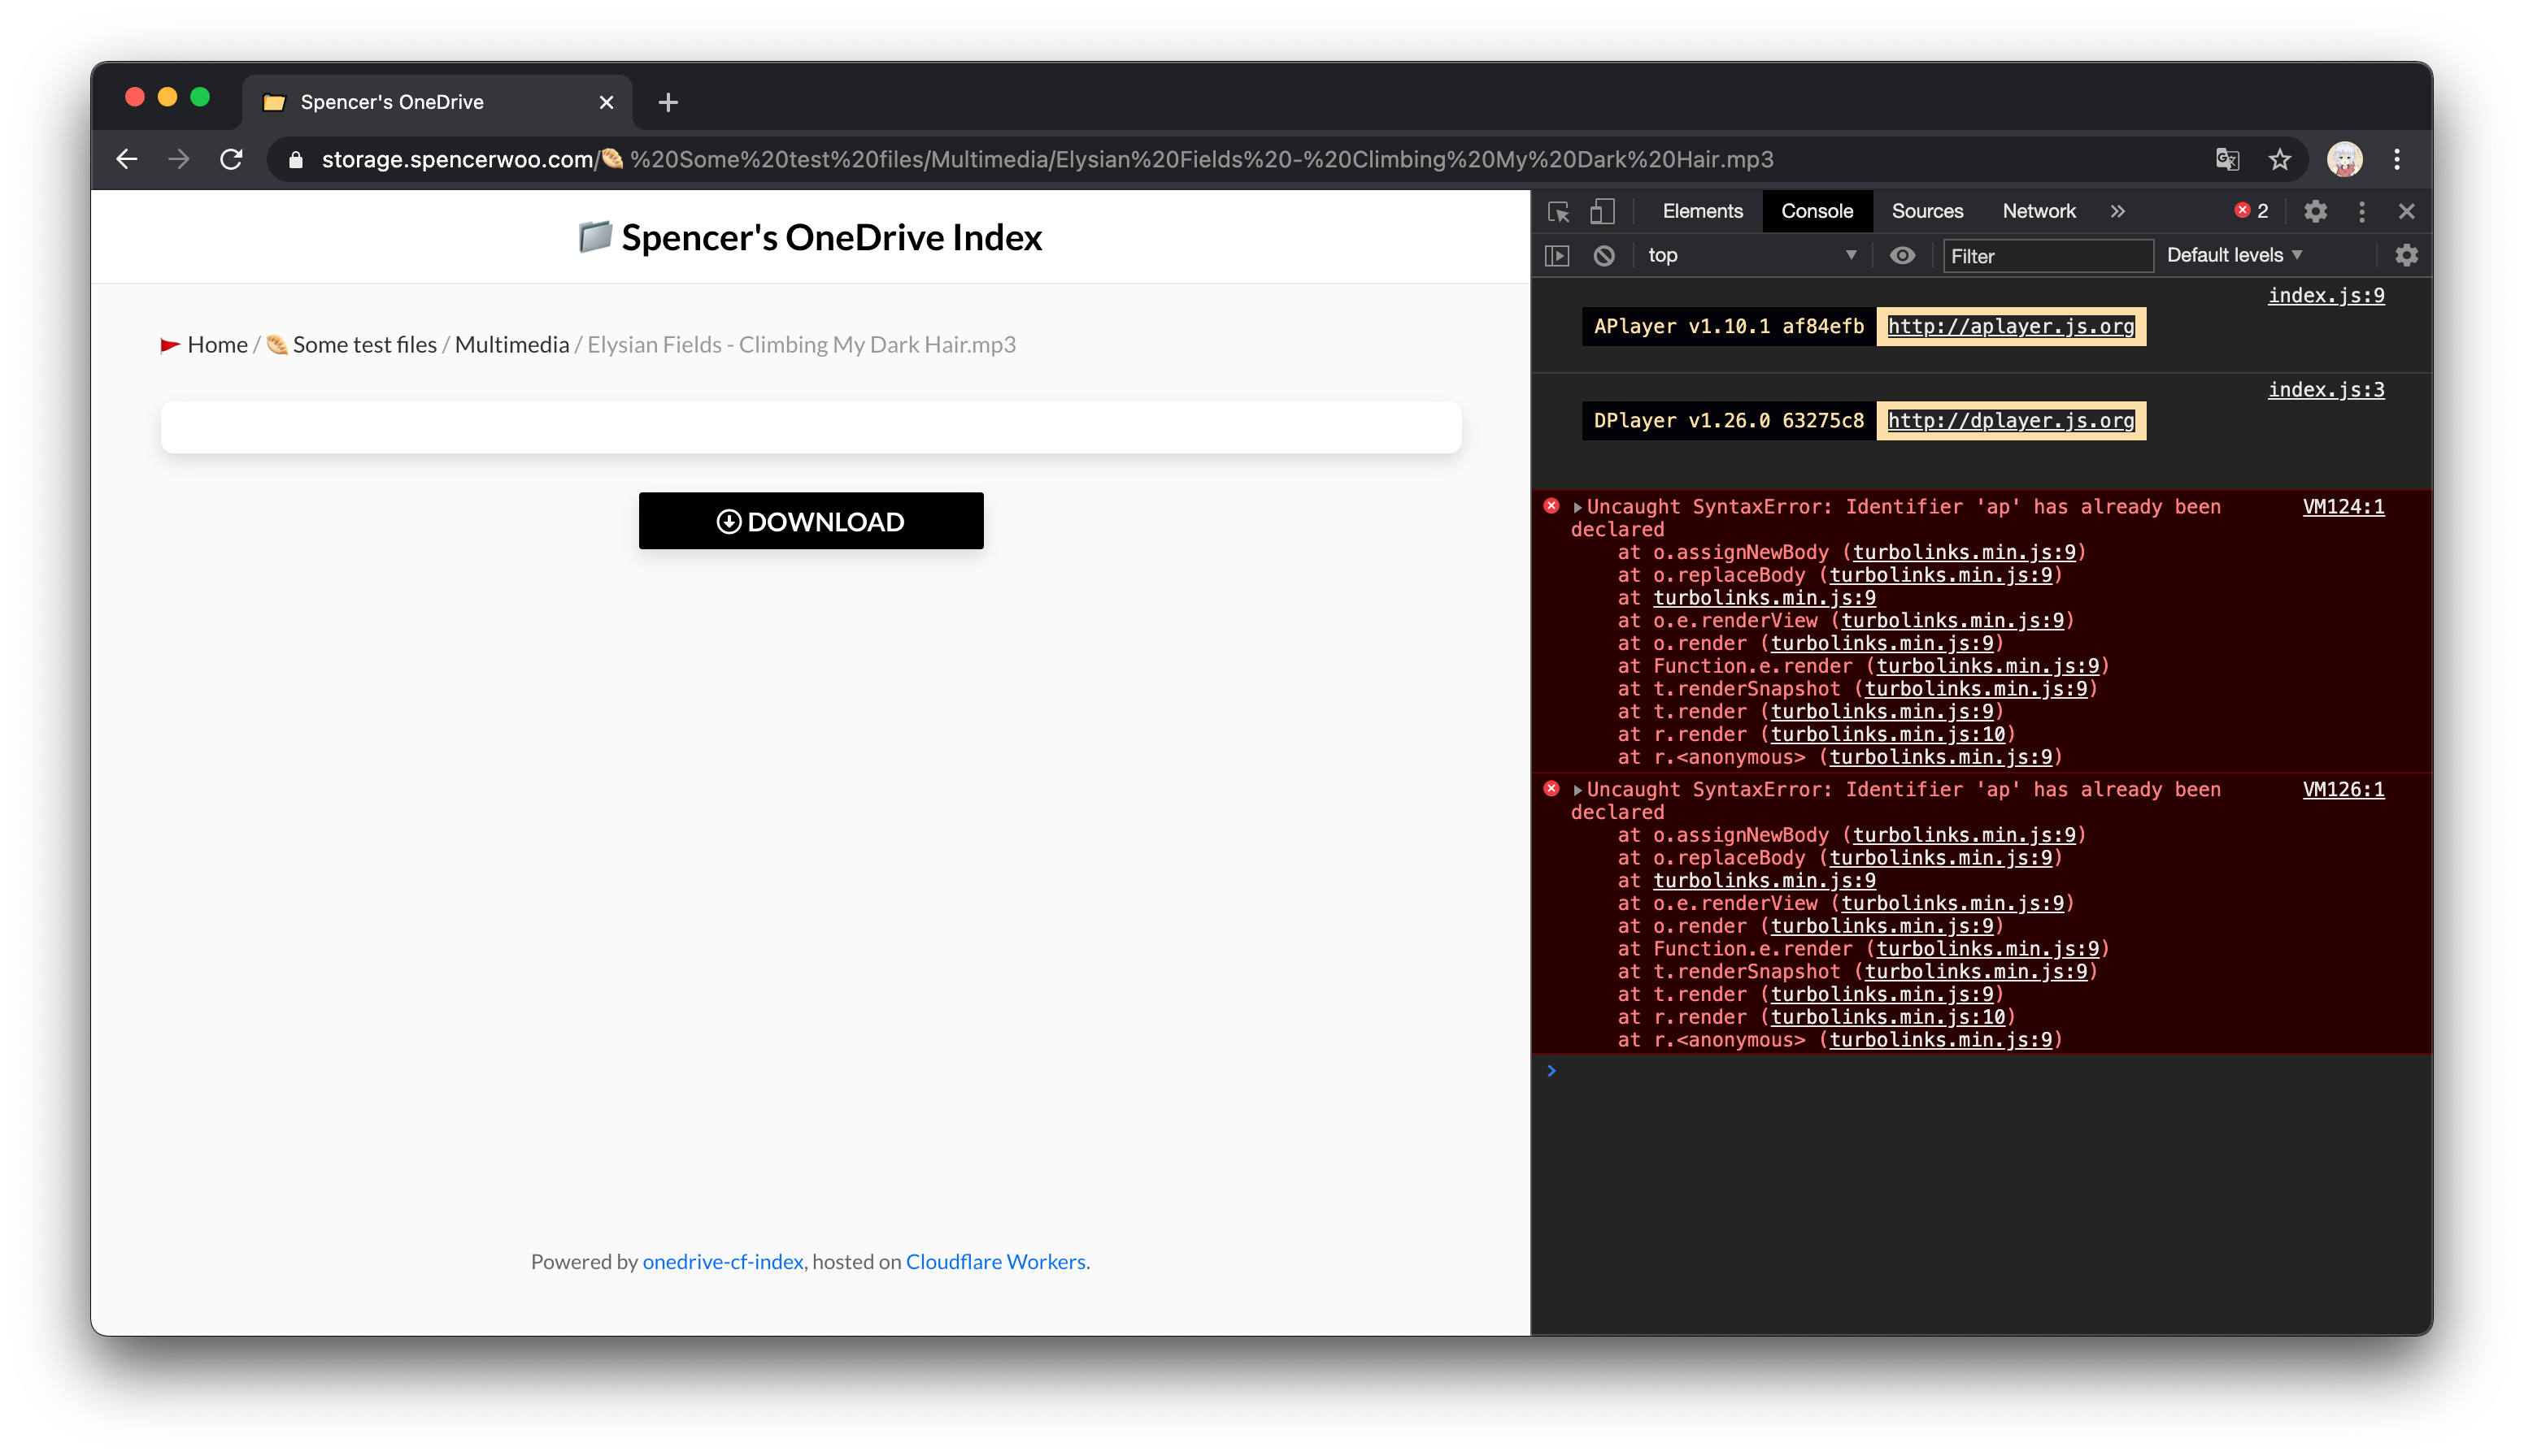Expand the first Uncaught SyntaxError message

coord(1576,506)
